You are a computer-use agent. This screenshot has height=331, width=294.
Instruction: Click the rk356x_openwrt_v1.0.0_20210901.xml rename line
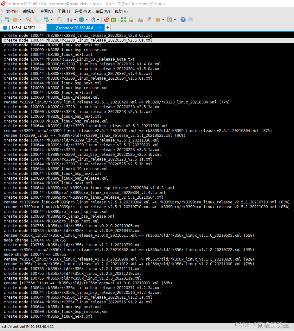click(88, 283)
